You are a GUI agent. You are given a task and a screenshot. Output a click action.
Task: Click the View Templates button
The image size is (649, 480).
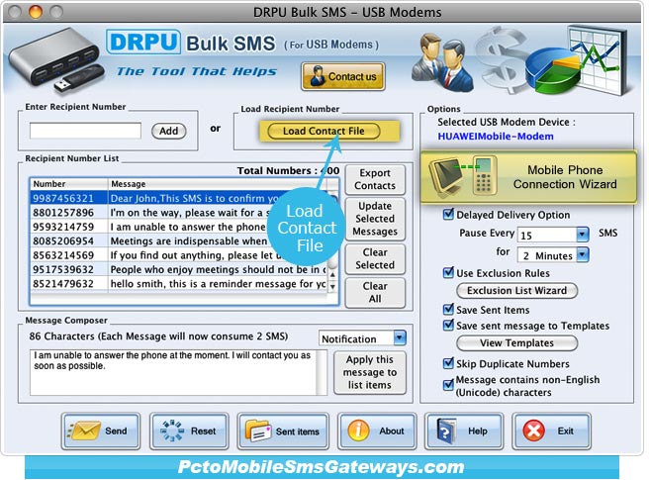coord(517,342)
